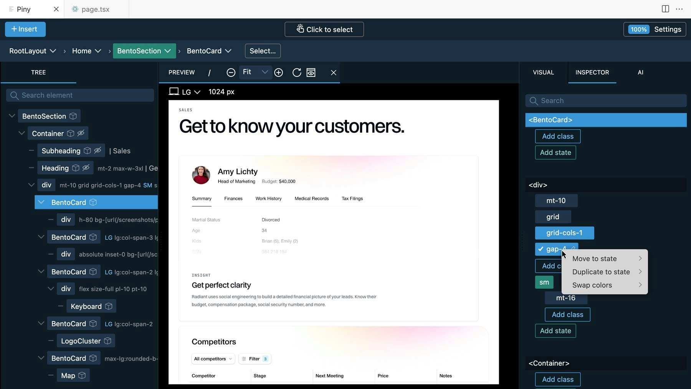
Task: Click the cube icon beside Map
Action: click(82, 375)
